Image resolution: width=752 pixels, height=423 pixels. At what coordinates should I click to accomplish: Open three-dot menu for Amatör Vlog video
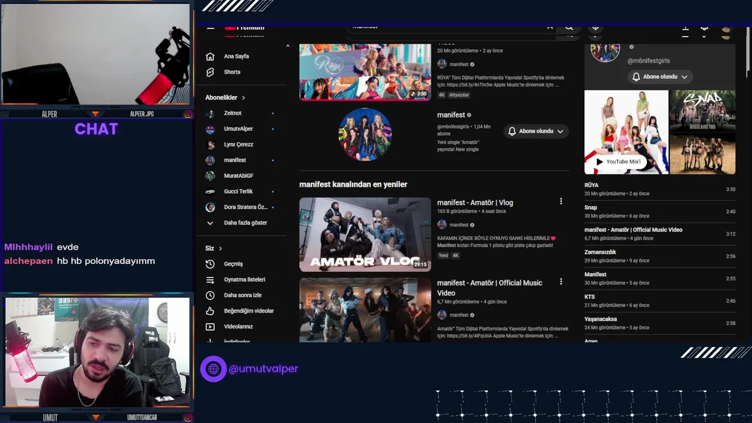pos(560,202)
